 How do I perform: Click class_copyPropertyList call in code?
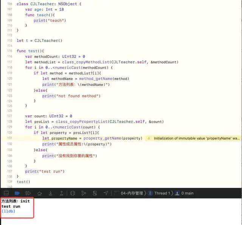(x=82, y=122)
